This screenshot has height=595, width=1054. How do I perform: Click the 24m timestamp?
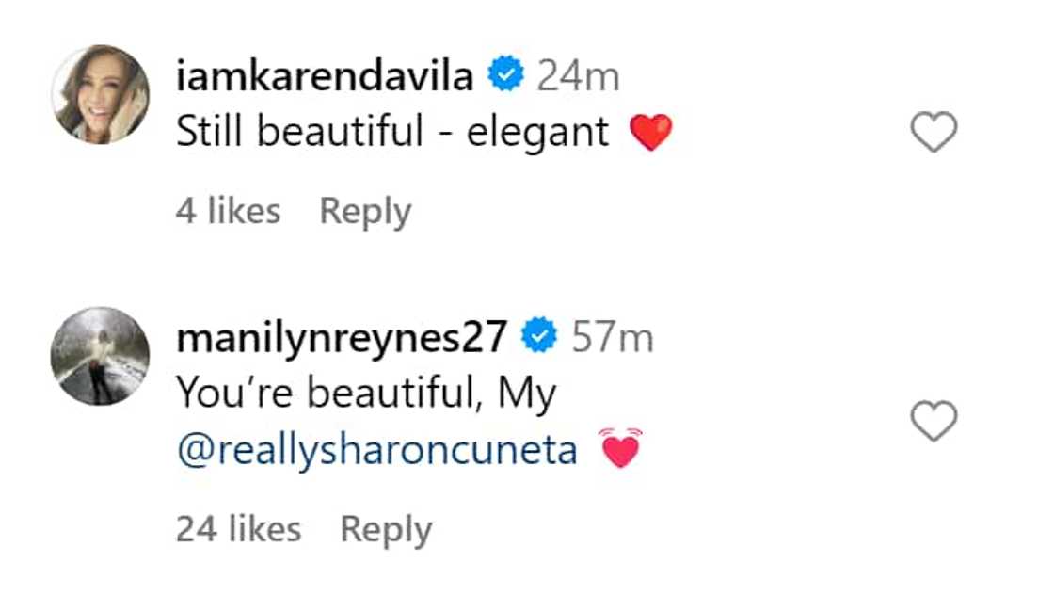(578, 76)
